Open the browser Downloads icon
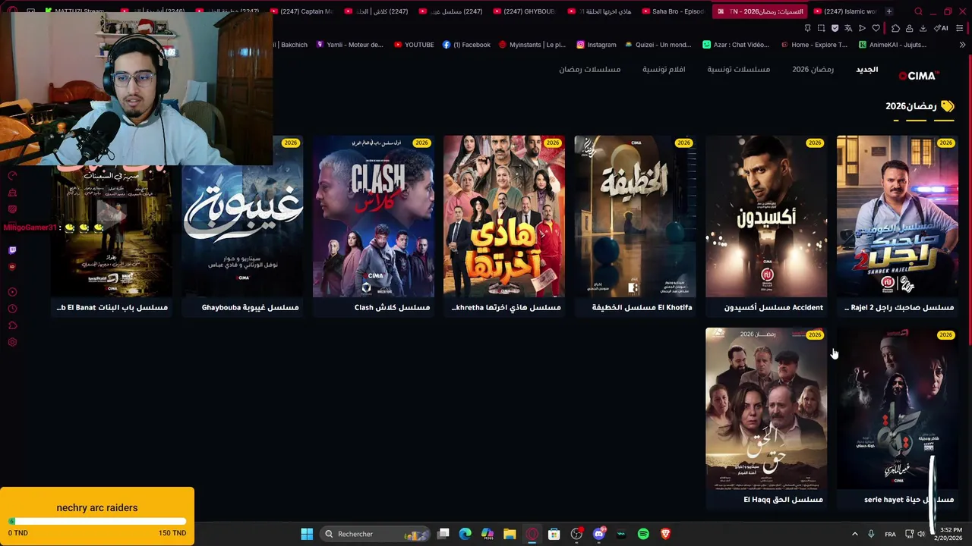This screenshot has width=972, height=546. pos(923,28)
